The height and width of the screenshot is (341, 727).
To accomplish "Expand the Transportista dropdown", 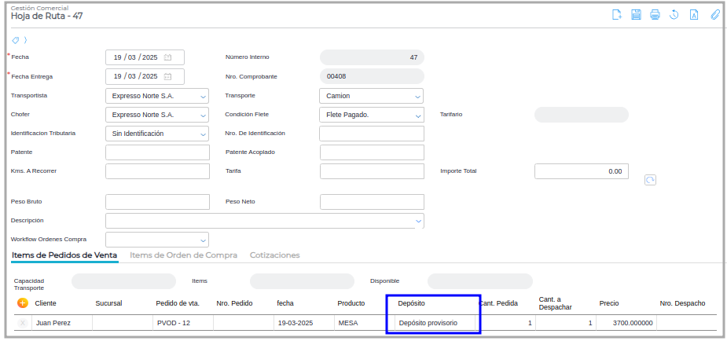I will (204, 97).
